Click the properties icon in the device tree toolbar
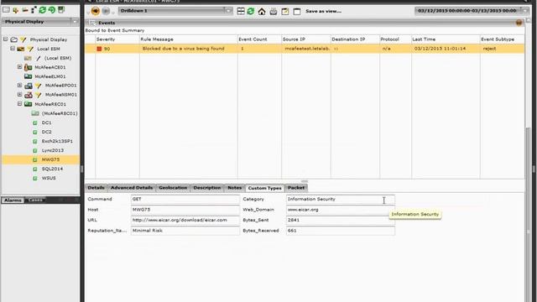The width and height of the screenshot is (537, 302). (6, 10)
